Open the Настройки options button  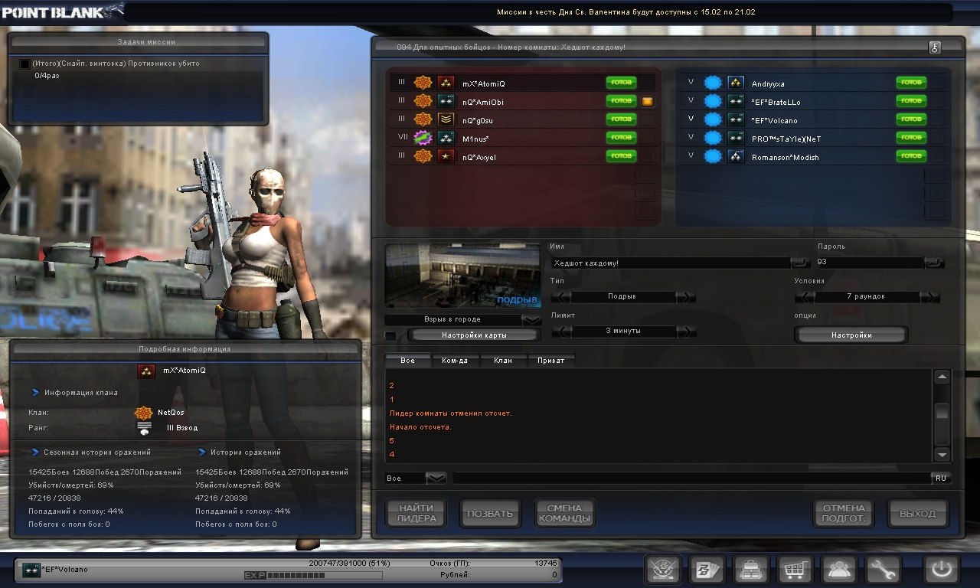click(851, 335)
